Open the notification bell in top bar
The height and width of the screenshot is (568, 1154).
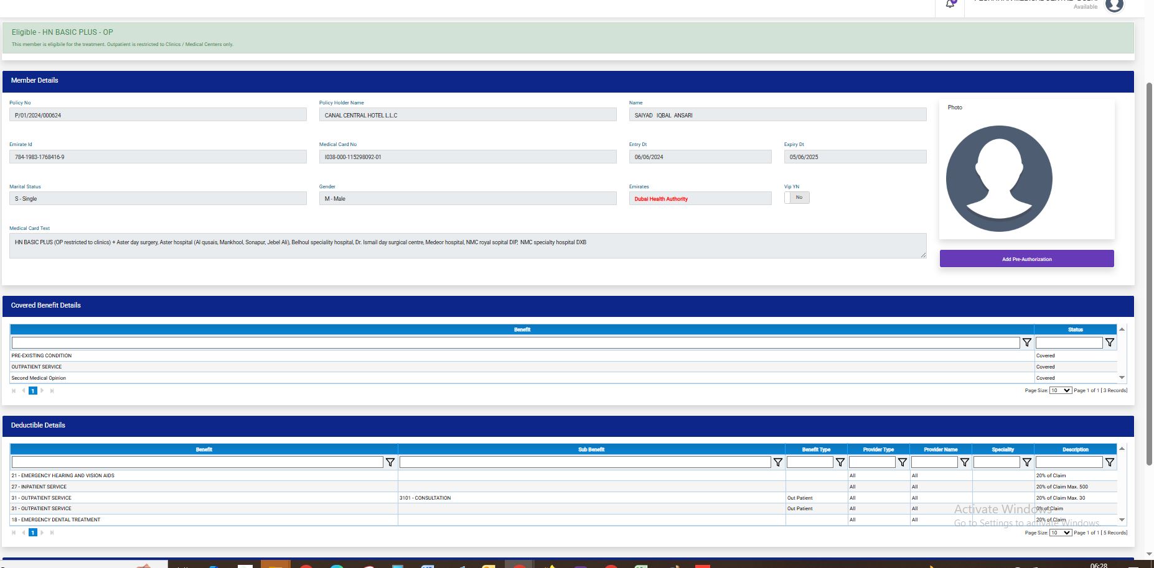(950, 4)
